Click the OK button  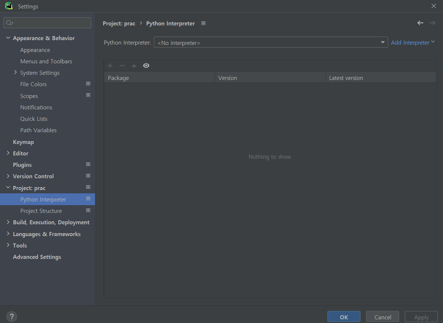[x=344, y=317]
